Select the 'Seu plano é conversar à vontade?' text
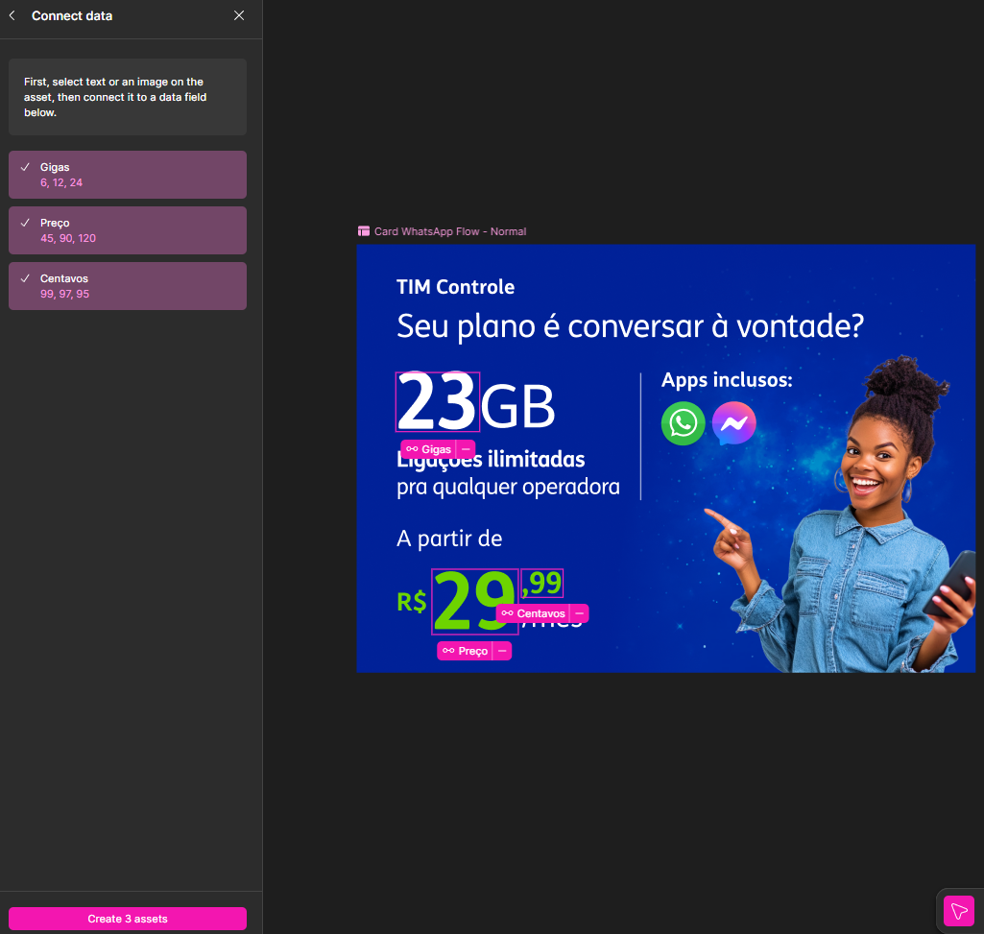The height and width of the screenshot is (934, 984). tap(630, 326)
